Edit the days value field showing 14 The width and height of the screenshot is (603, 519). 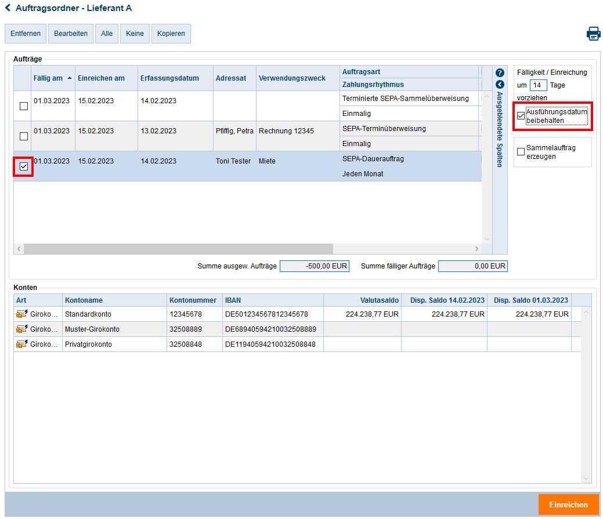tap(538, 85)
